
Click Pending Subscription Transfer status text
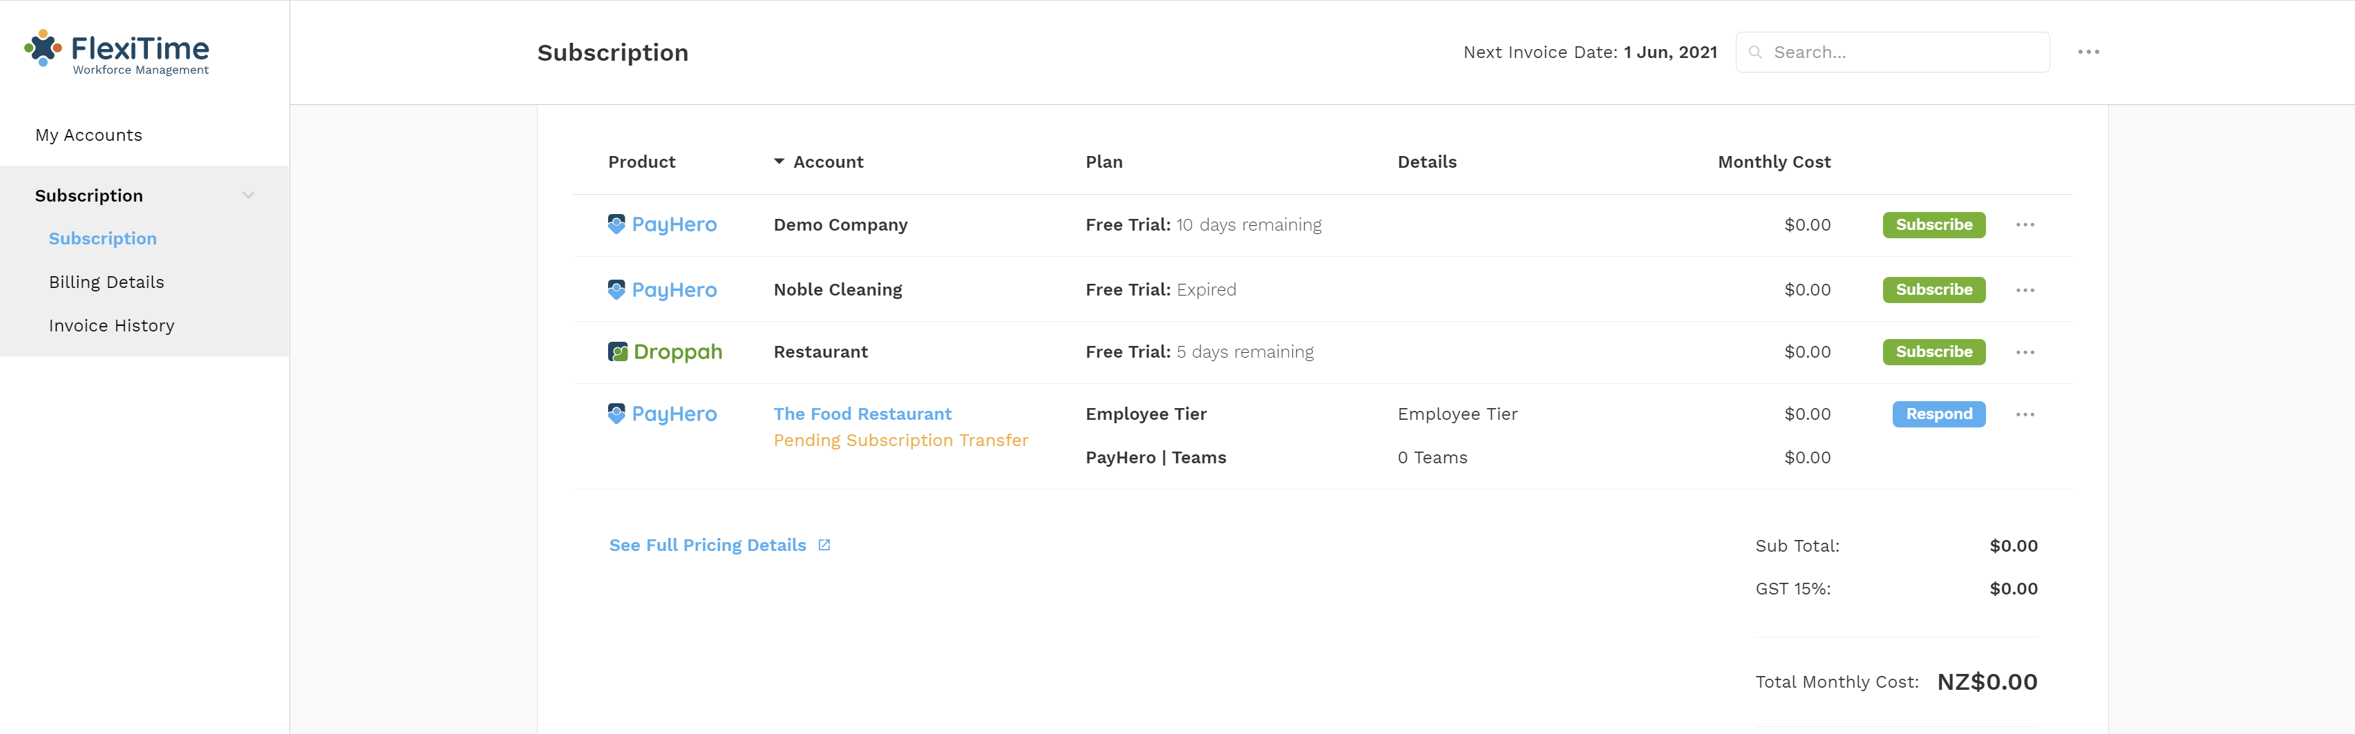(900, 441)
